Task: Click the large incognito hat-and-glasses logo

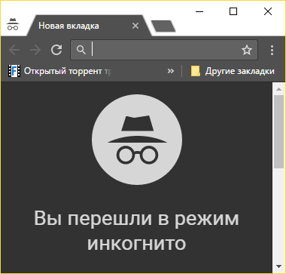Action: click(x=137, y=140)
